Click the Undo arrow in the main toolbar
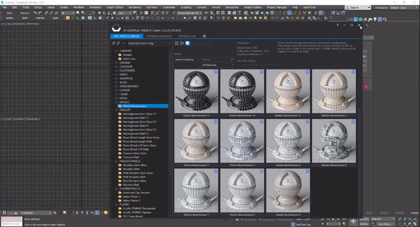 [35, 13]
